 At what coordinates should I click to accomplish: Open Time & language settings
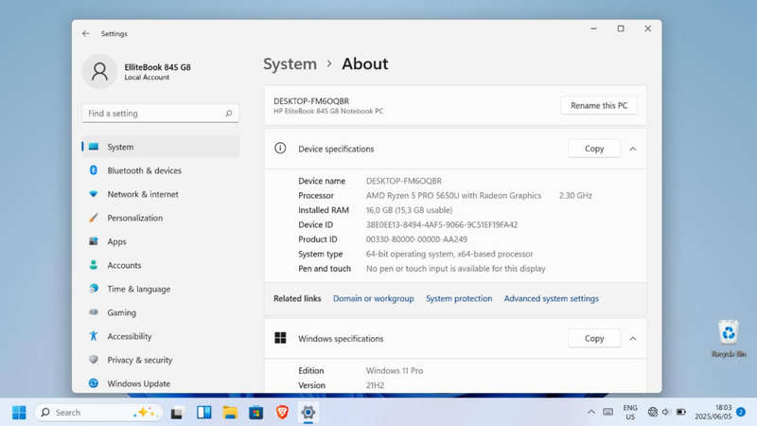coord(160,289)
